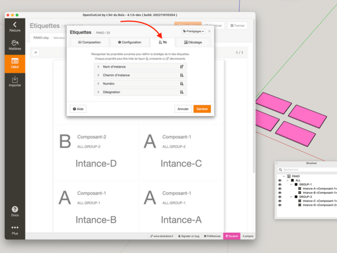The height and width of the screenshot is (253, 337).
Task: Open the Importer sidebar tool
Action: click(x=15, y=82)
